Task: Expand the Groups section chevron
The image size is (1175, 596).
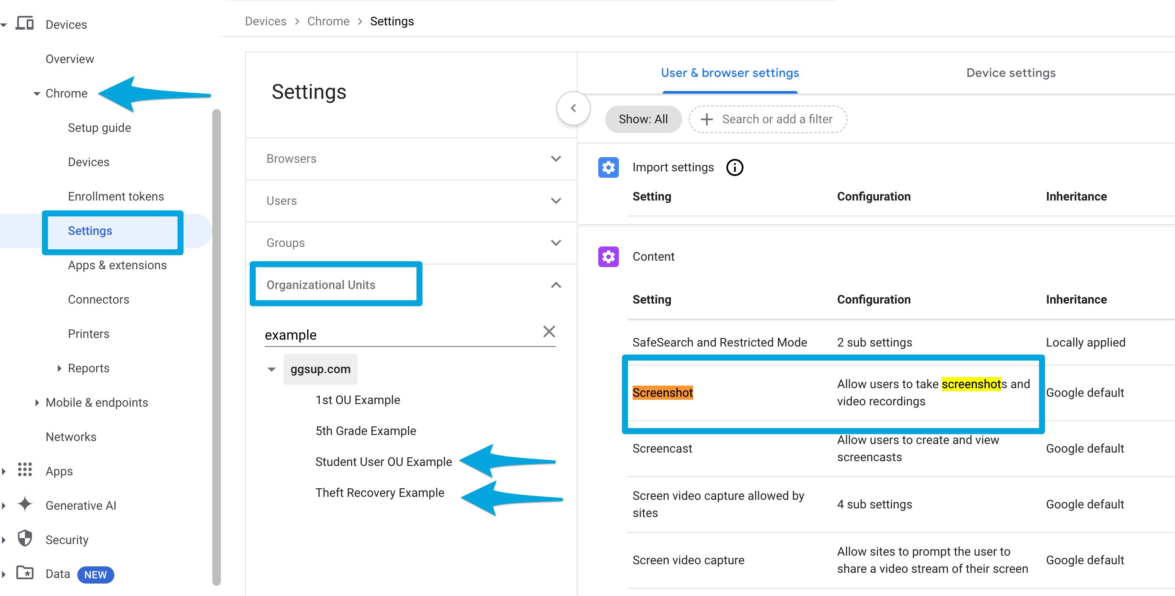Action: 556,243
